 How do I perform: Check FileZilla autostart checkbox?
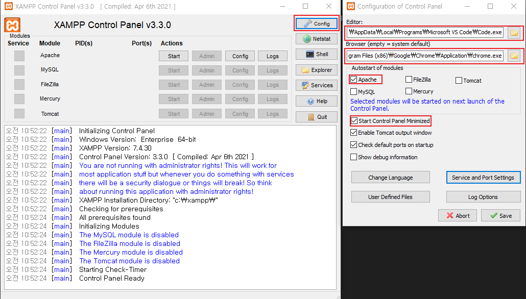(x=409, y=80)
